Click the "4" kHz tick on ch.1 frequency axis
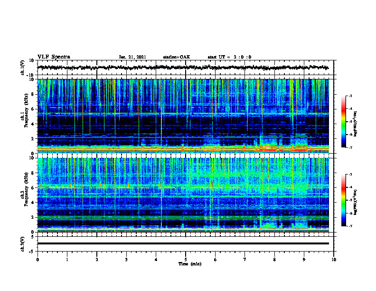This screenshot has height=291, width=376. (x=33, y=124)
